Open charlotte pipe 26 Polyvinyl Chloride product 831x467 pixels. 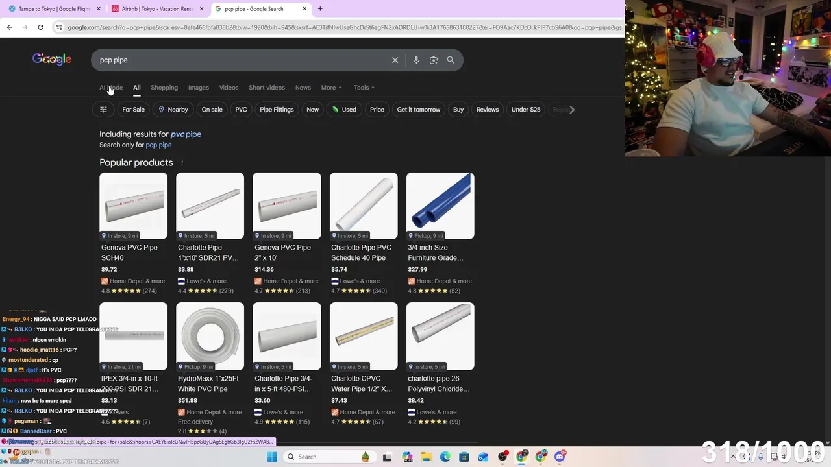tap(440, 365)
